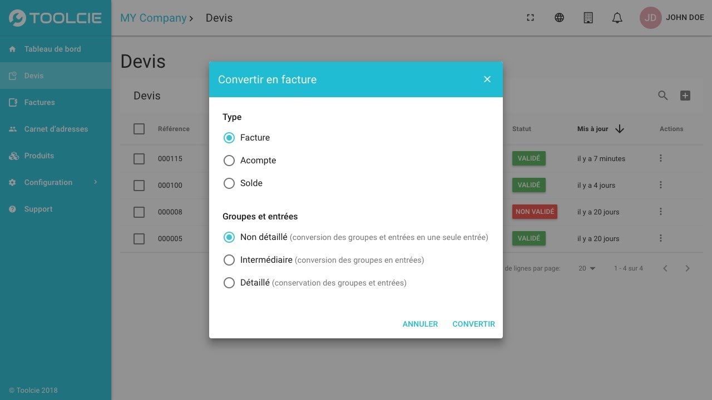Toggle fullscreen mode icon in header

[530, 18]
